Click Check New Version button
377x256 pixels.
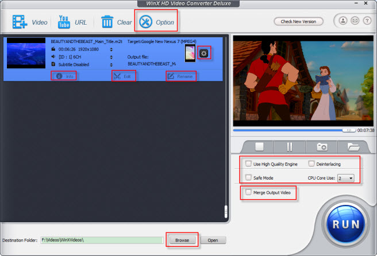(298, 21)
